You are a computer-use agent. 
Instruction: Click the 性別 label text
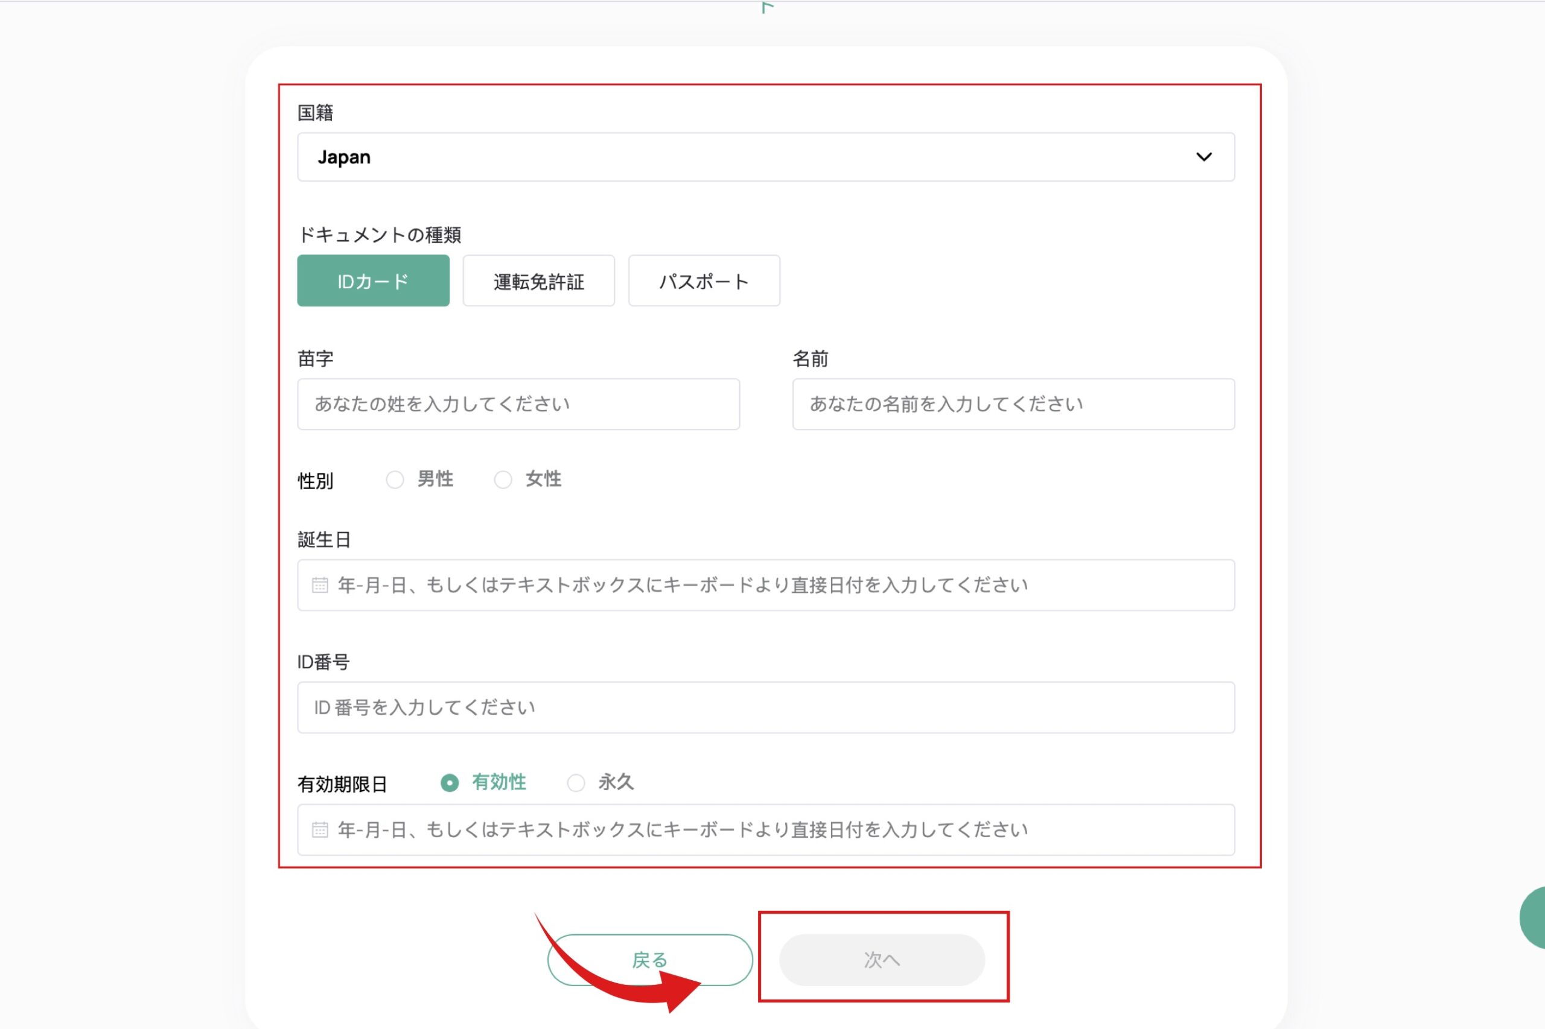pyautogui.click(x=315, y=481)
